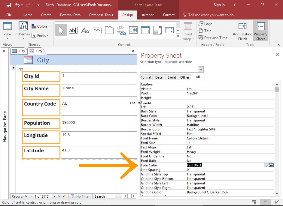This screenshot has height=206, width=283.
Task: Insert a Title in the header
Action: click(x=205, y=31)
